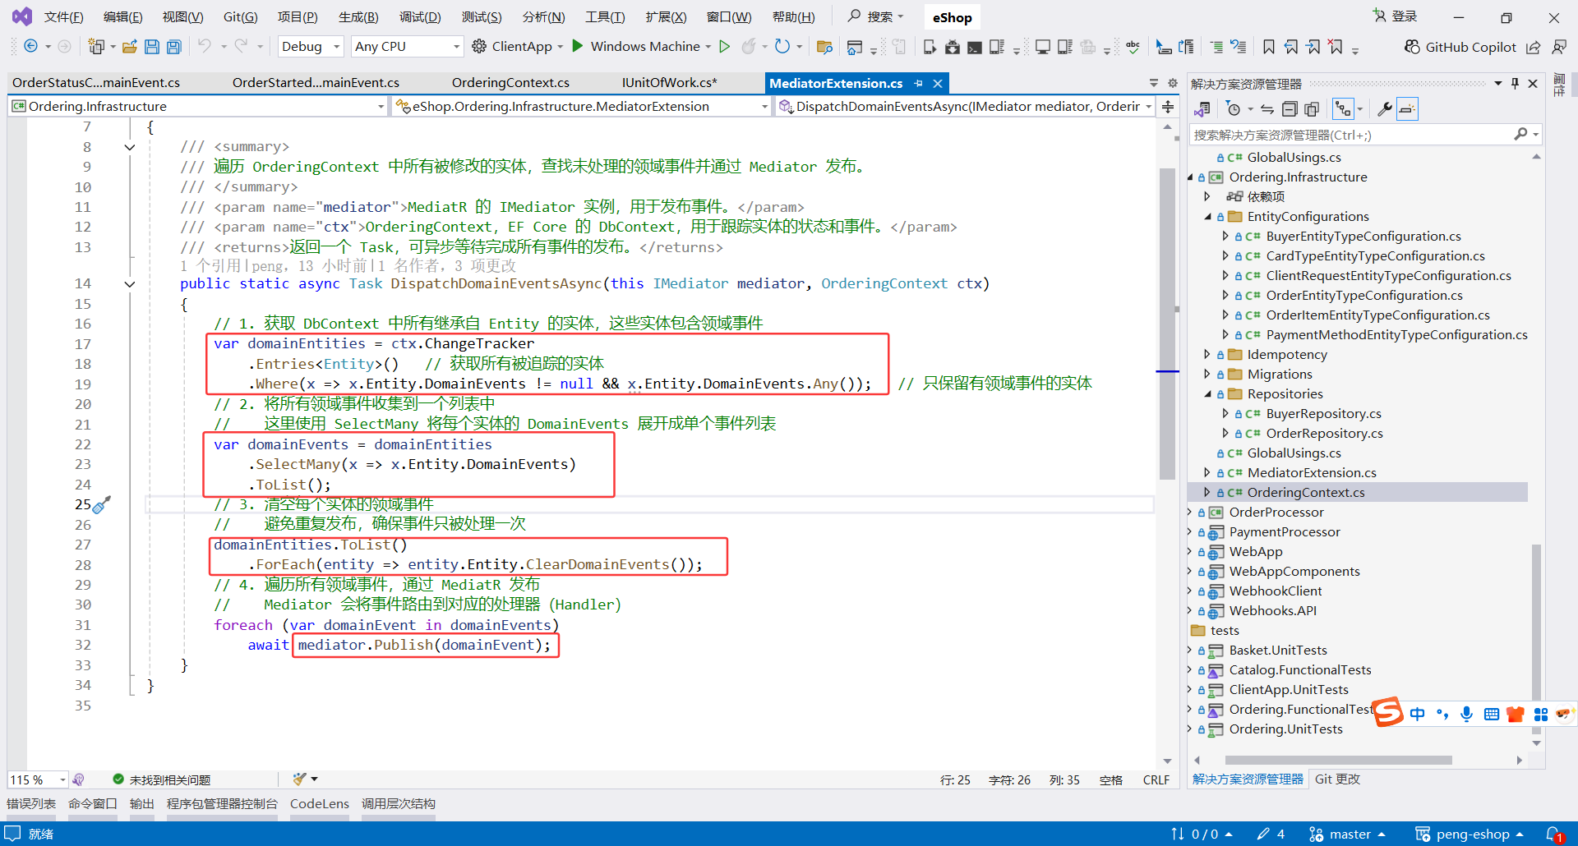This screenshot has width=1578, height=846.
Task: Click the find in files folder-search icon
Action: coord(824,47)
